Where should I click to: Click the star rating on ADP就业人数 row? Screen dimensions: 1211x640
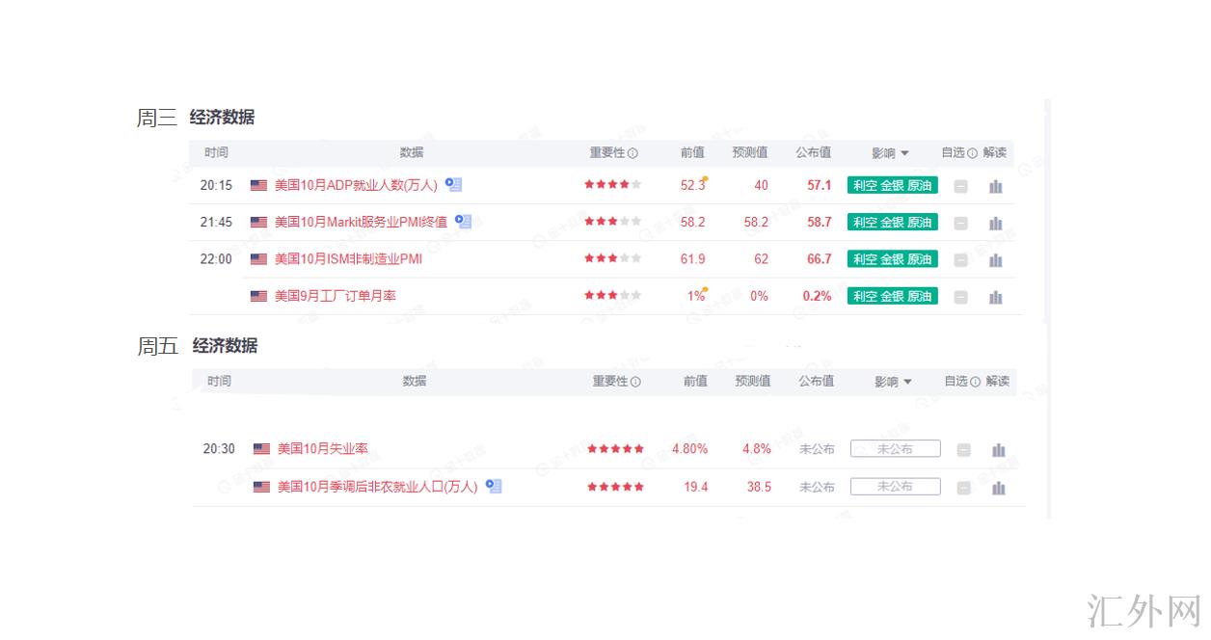click(x=612, y=185)
